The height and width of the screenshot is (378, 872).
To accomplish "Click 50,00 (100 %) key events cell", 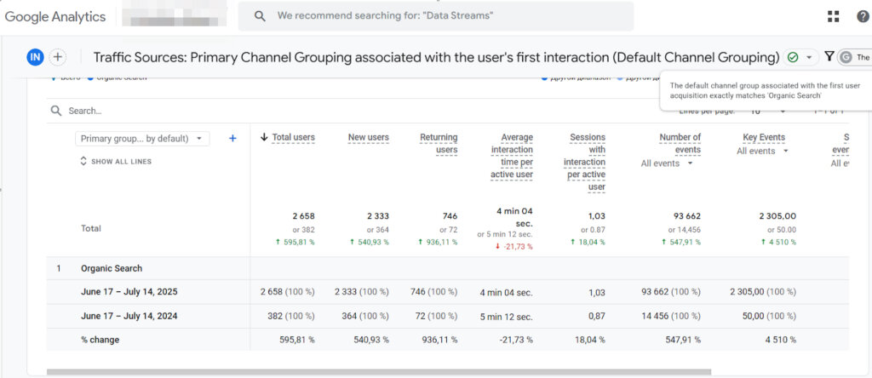I will click(x=767, y=317).
